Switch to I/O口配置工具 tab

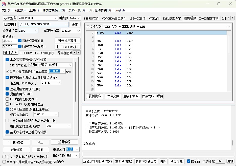[x=209, y=19]
